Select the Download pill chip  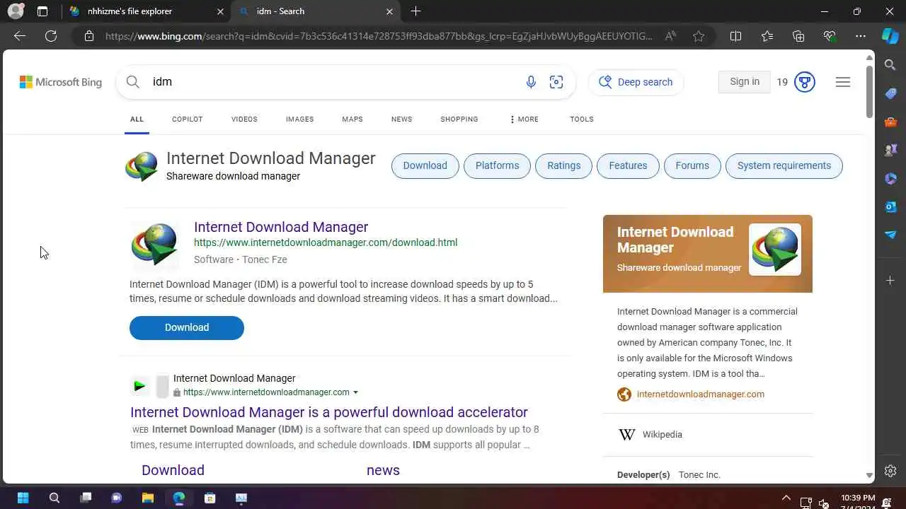coord(425,165)
